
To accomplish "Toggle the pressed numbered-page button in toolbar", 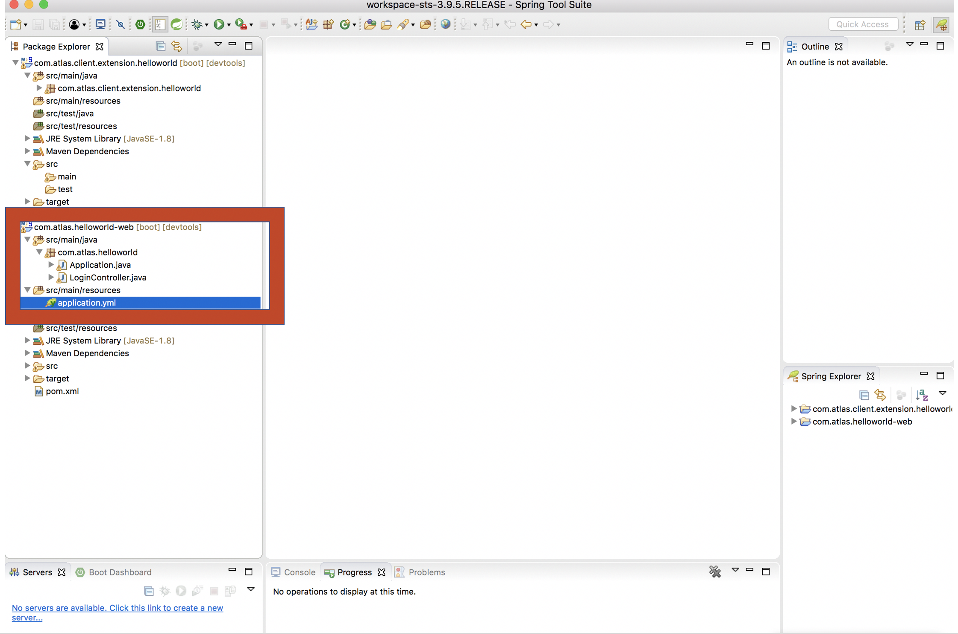I will pos(160,24).
